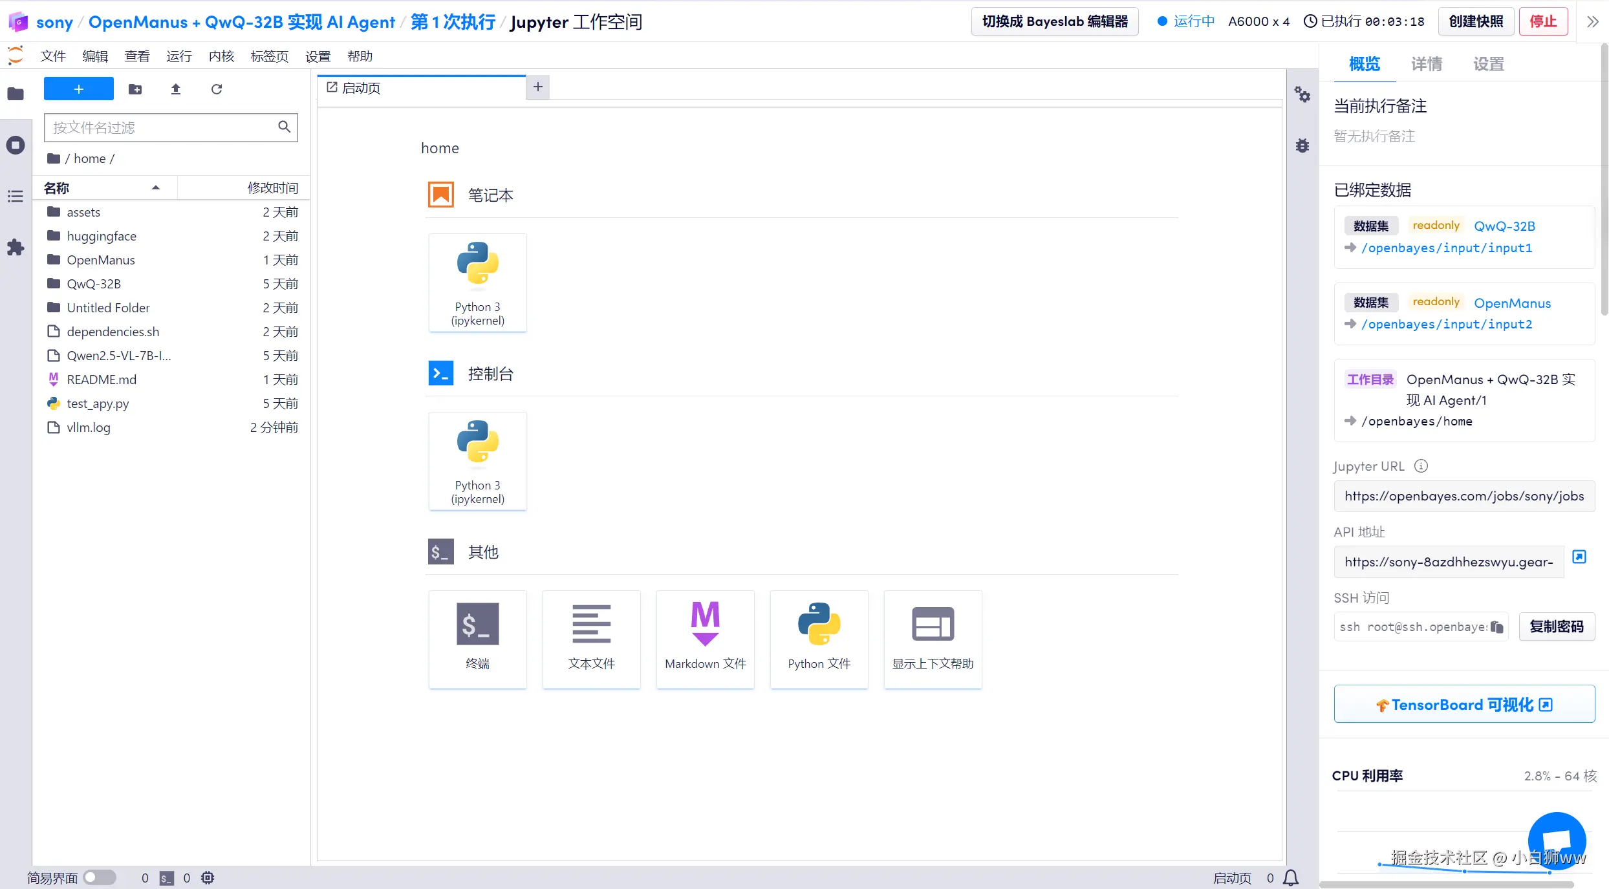Open the table of contents sidebar icon

pos(16,196)
